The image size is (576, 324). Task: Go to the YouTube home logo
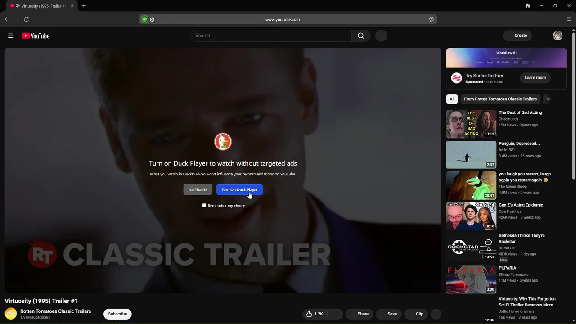[36, 36]
